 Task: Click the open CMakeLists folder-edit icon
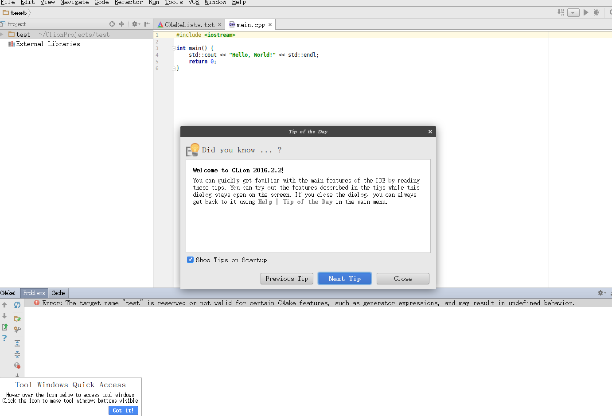[x=17, y=319]
